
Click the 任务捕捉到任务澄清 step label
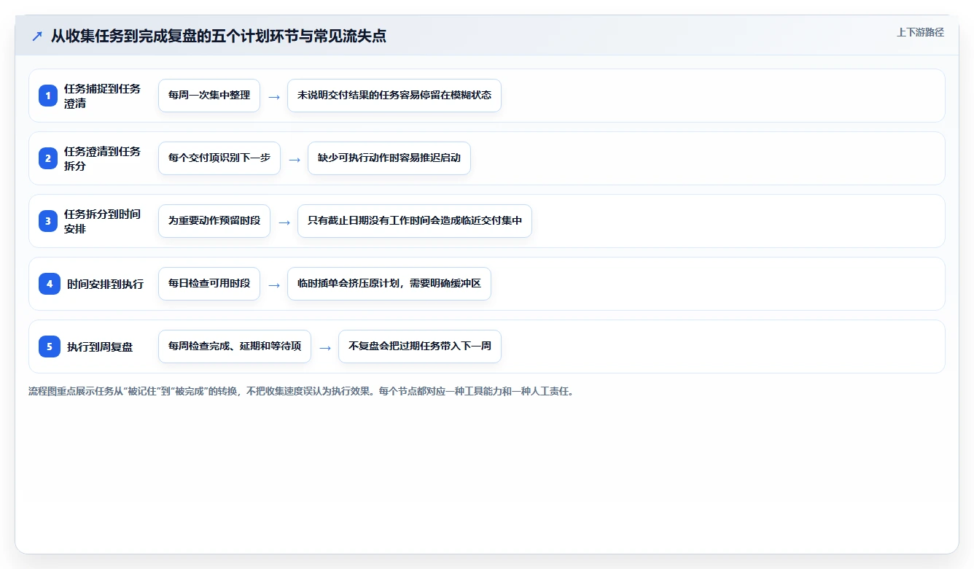(102, 96)
